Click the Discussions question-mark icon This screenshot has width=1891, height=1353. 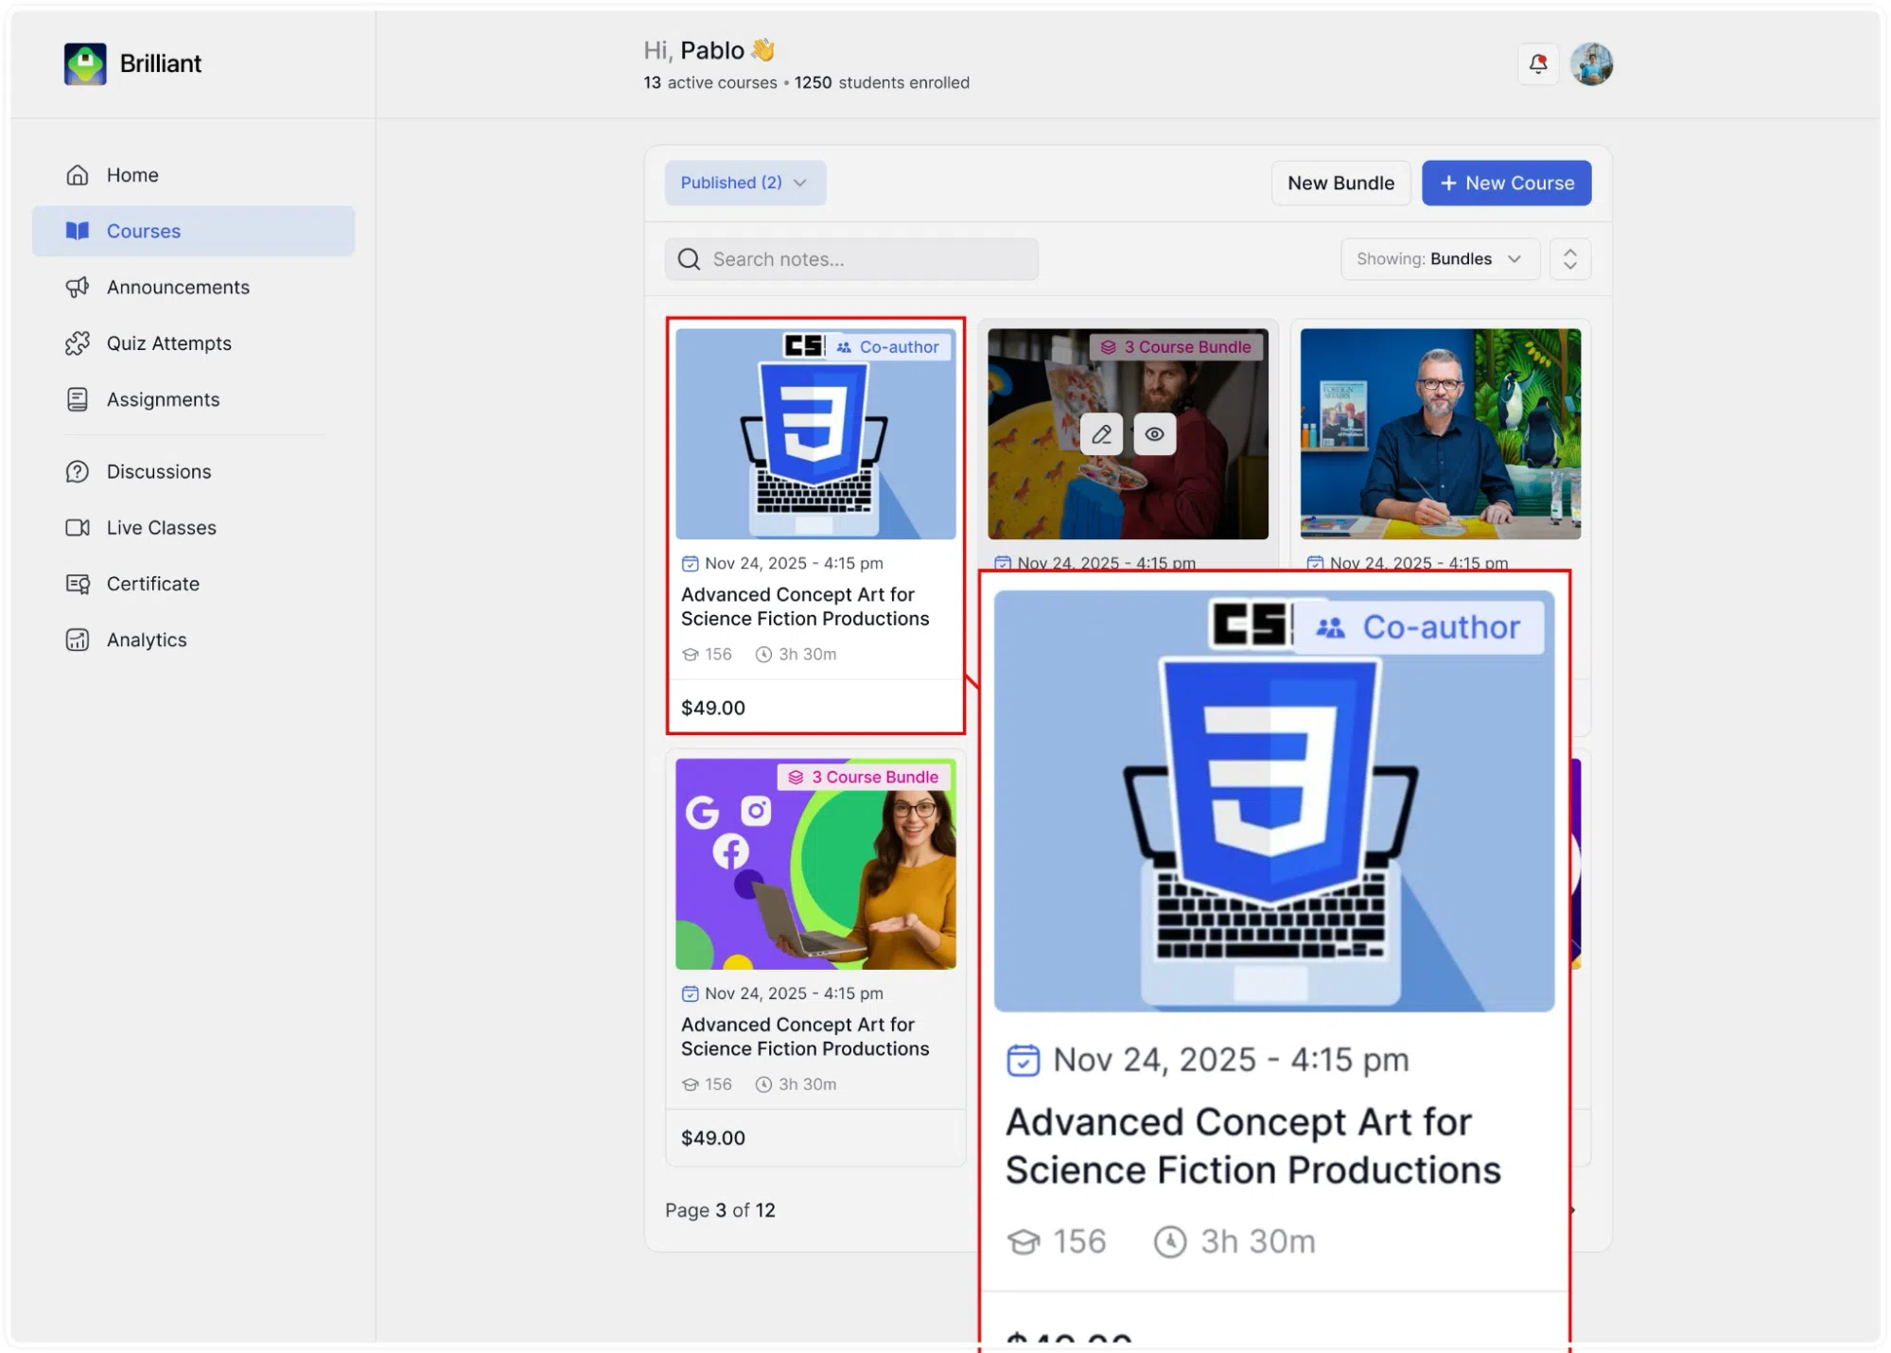pyautogui.click(x=78, y=471)
